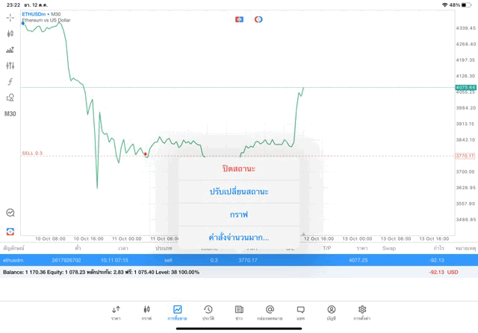This screenshot has height=333, width=478.
Task: Open the M30 timeframe selector
Action: tap(10, 114)
